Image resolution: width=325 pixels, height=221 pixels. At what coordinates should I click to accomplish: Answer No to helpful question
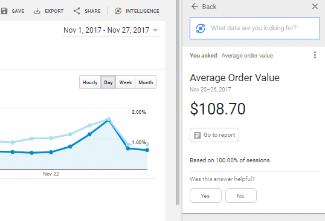point(241,196)
